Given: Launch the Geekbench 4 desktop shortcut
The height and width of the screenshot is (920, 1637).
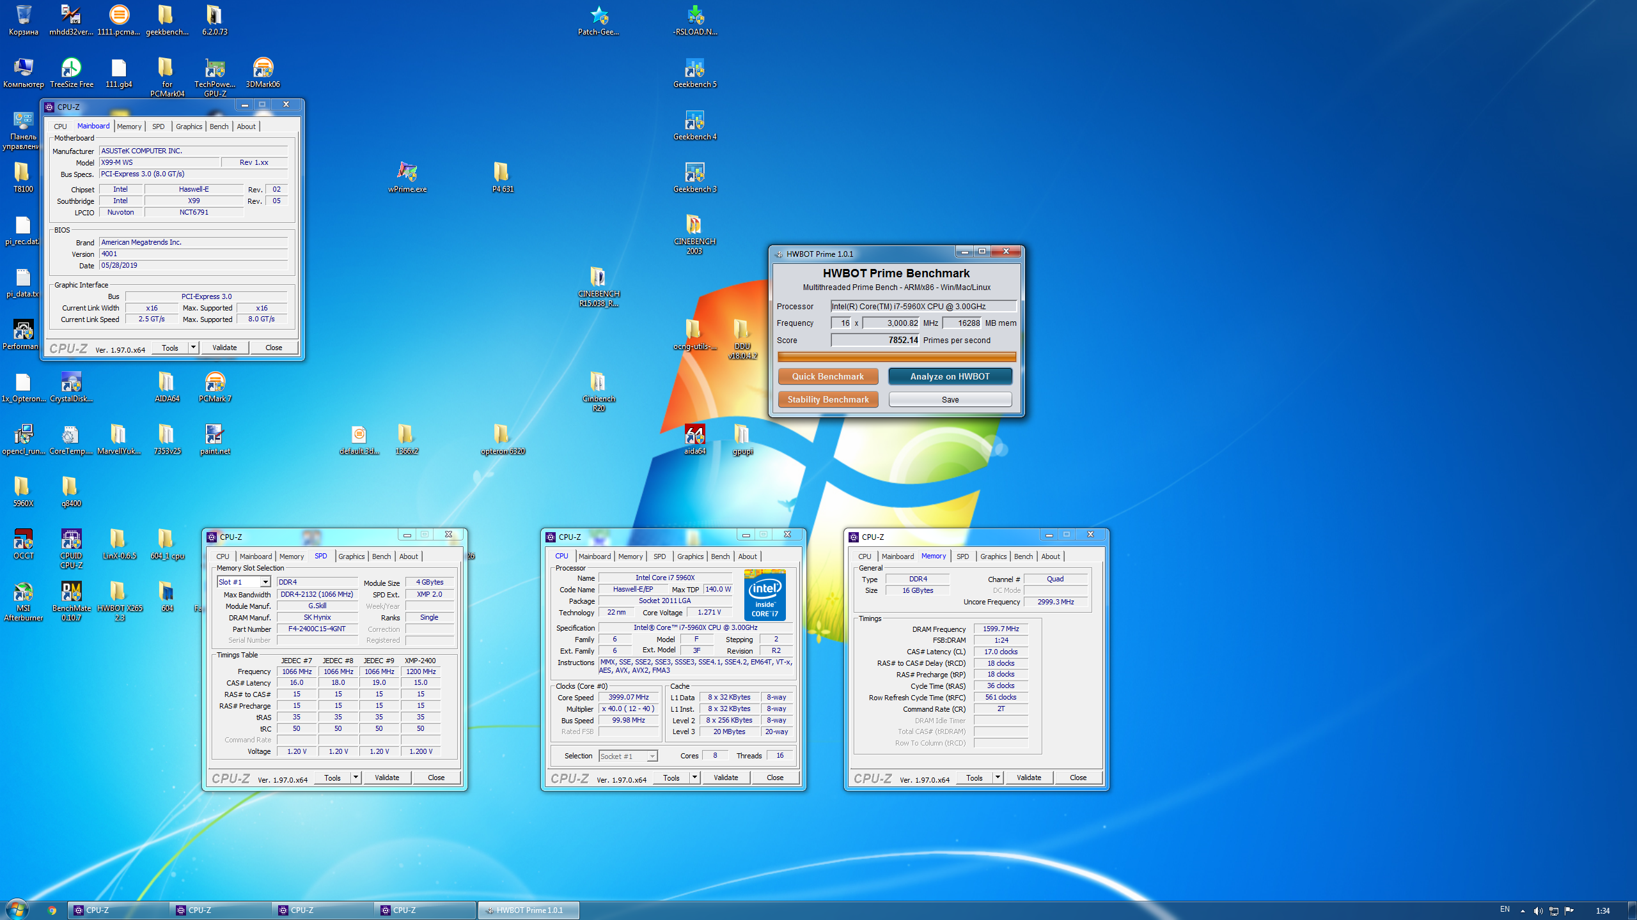Looking at the screenshot, I should tap(694, 125).
